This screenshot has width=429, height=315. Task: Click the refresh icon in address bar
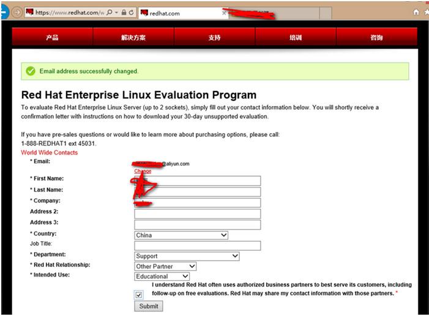point(132,12)
